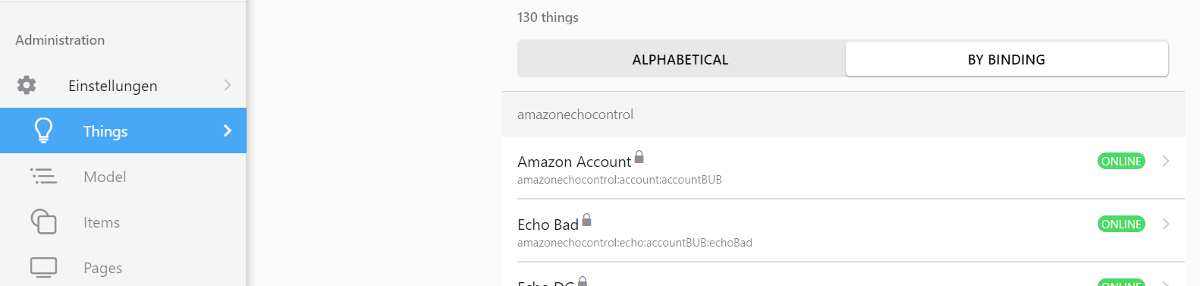
Task: Click the chevron arrow on Things
Action: 228,130
